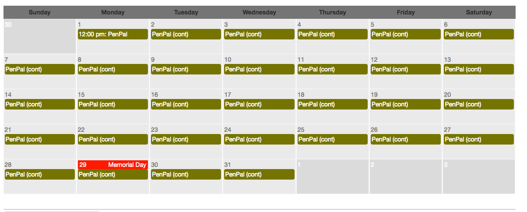Click PenPal (cont) event on the 31st
The width and height of the screenshot is (527, 212).
pyautogui.click(x=259, y=174)
